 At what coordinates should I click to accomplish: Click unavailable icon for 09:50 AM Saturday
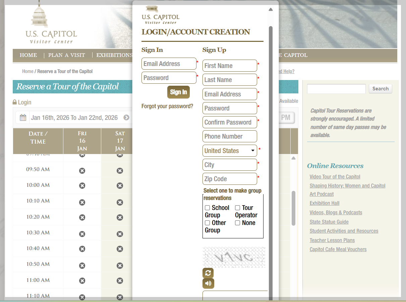[120, 171]
